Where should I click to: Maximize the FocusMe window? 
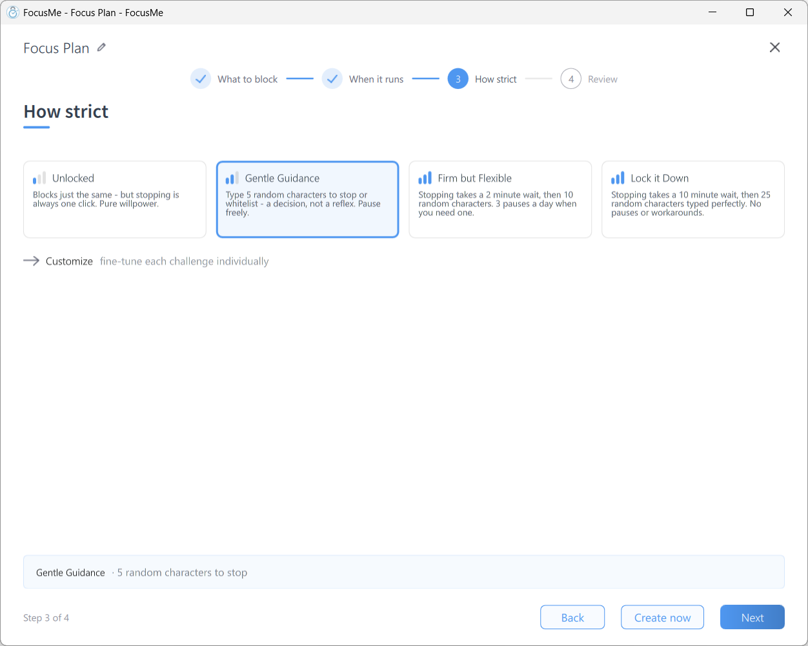(750, 12)
